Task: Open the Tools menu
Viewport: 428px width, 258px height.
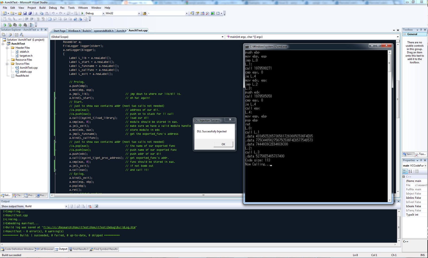Action: point(71,8)
